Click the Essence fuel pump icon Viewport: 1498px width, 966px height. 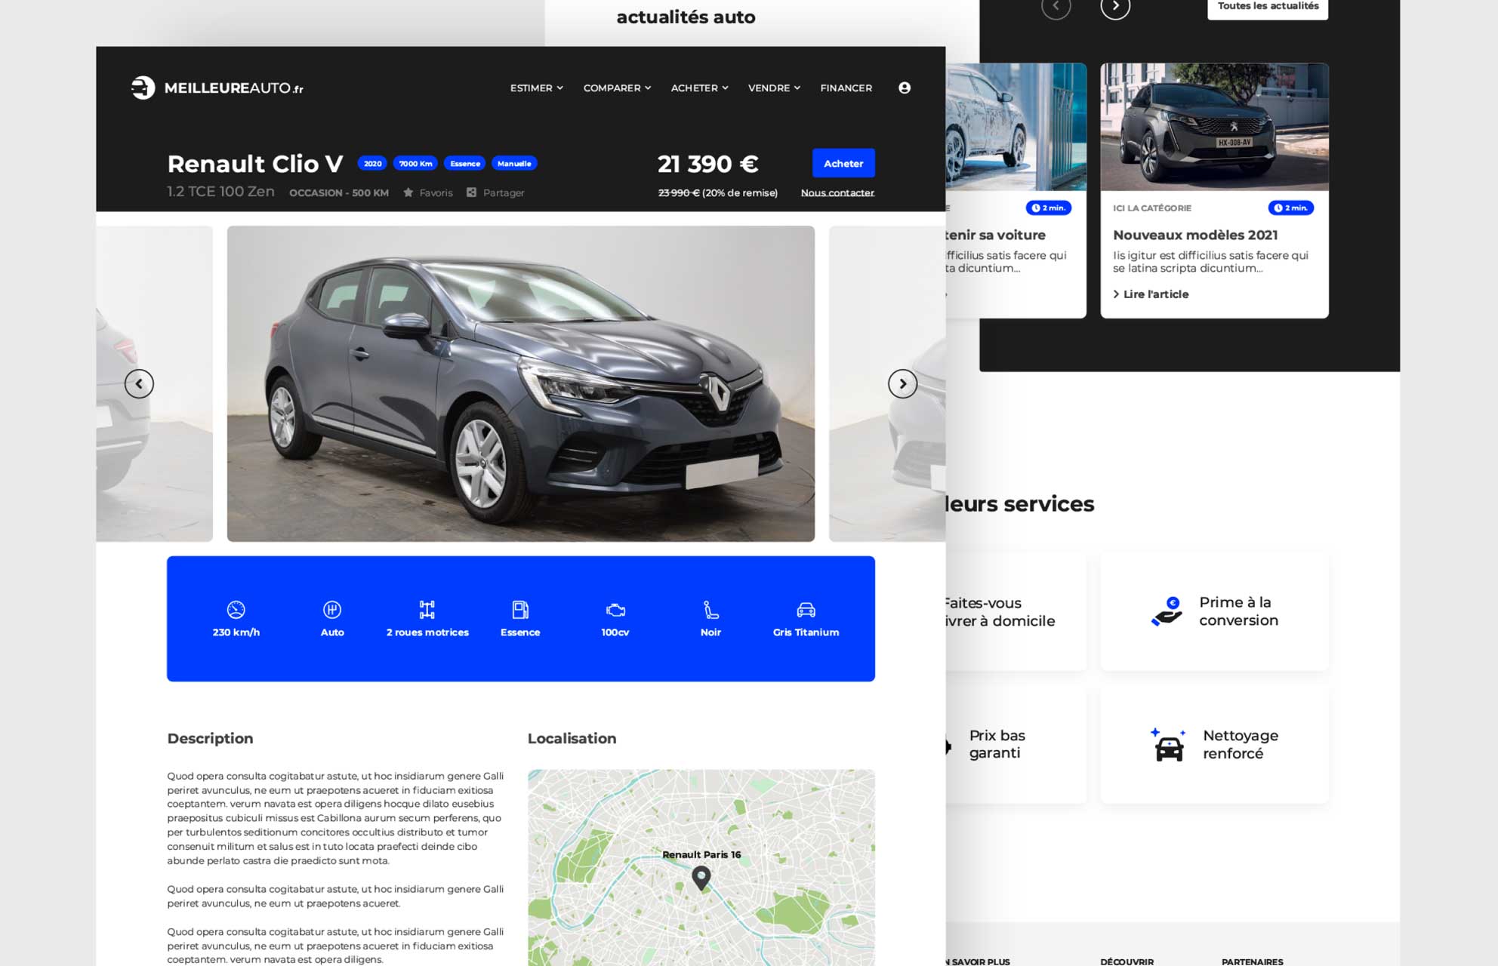[520, 609]
